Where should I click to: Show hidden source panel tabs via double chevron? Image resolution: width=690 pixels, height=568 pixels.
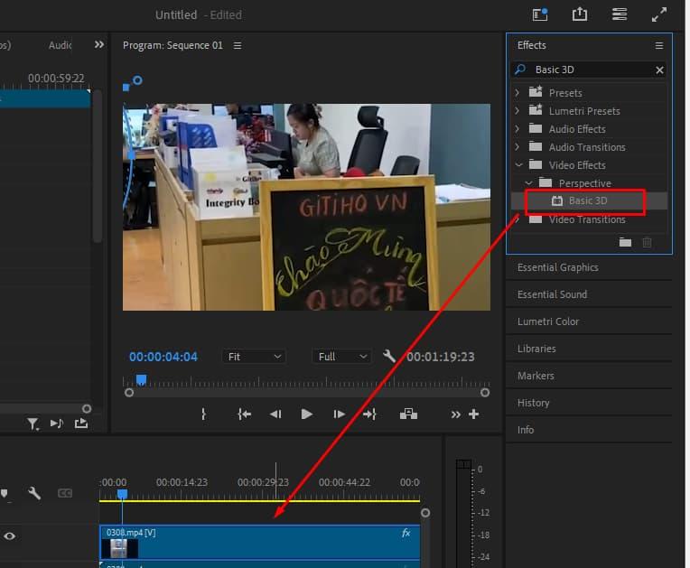click(x=99, y=44)
